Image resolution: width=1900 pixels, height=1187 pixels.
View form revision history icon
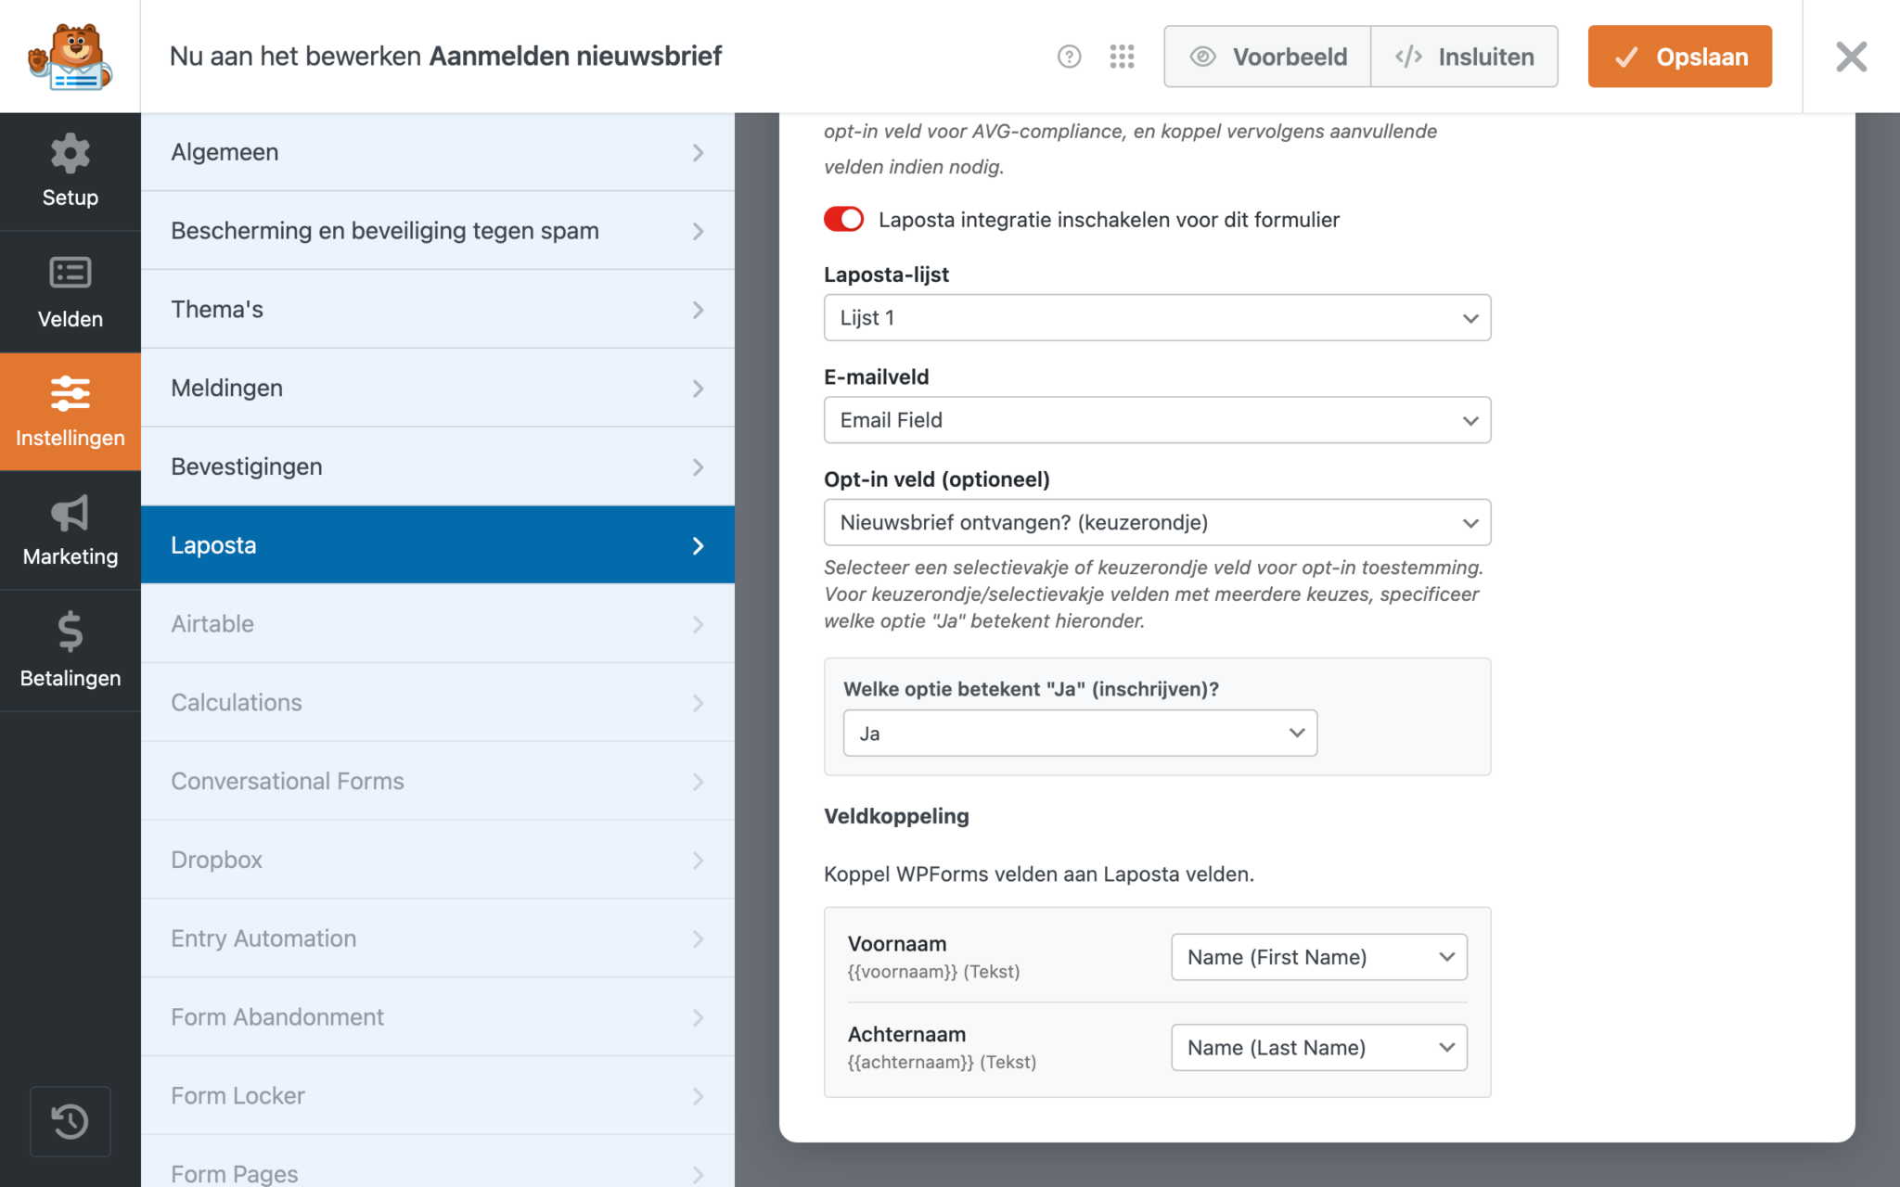click(x=71, y=1121)
